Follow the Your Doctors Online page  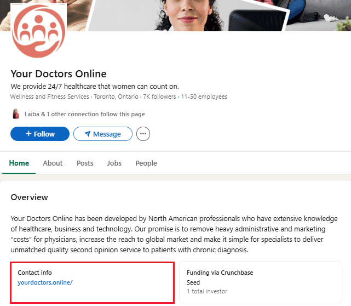pos(40,134)
